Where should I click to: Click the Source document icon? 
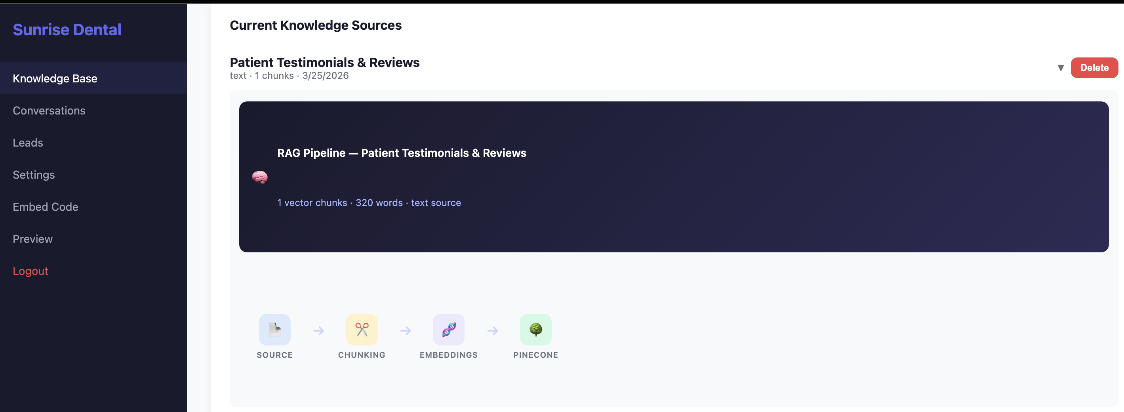click(274, 330)
